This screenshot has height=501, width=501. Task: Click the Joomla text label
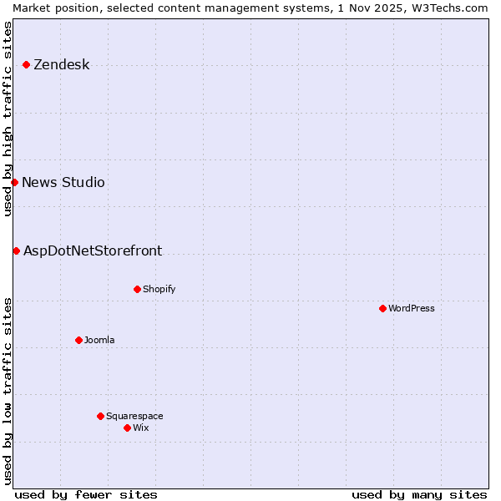(x=99, y=341)
